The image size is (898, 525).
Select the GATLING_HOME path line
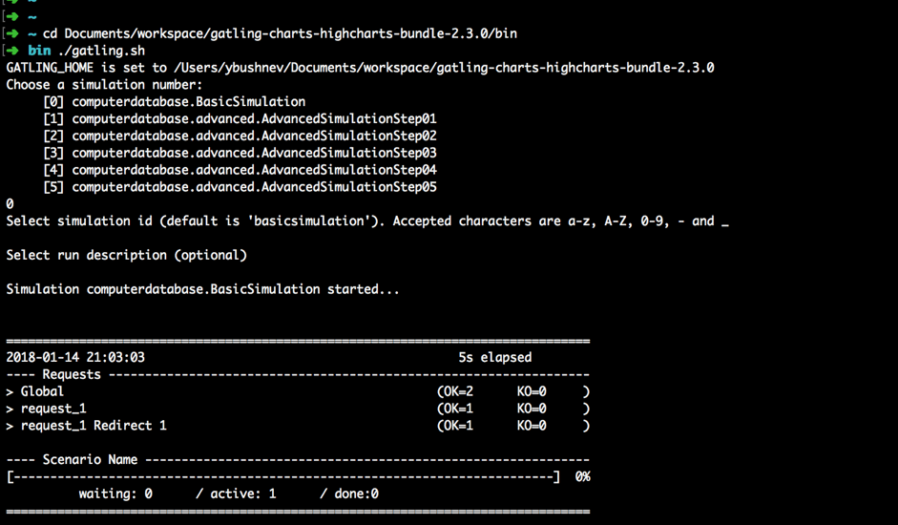point(360,68)
